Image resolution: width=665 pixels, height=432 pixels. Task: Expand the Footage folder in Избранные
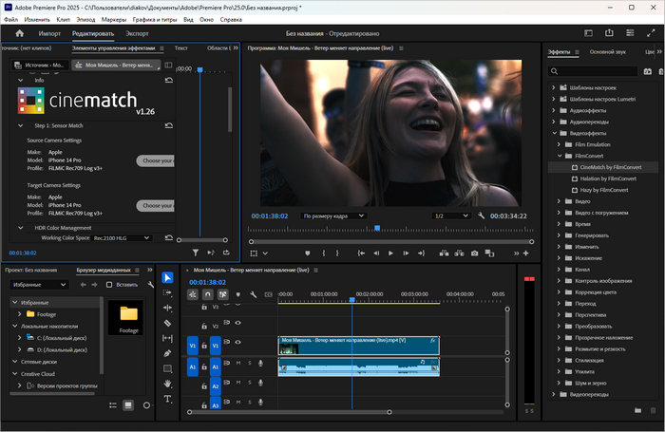[x=18, y=313]
